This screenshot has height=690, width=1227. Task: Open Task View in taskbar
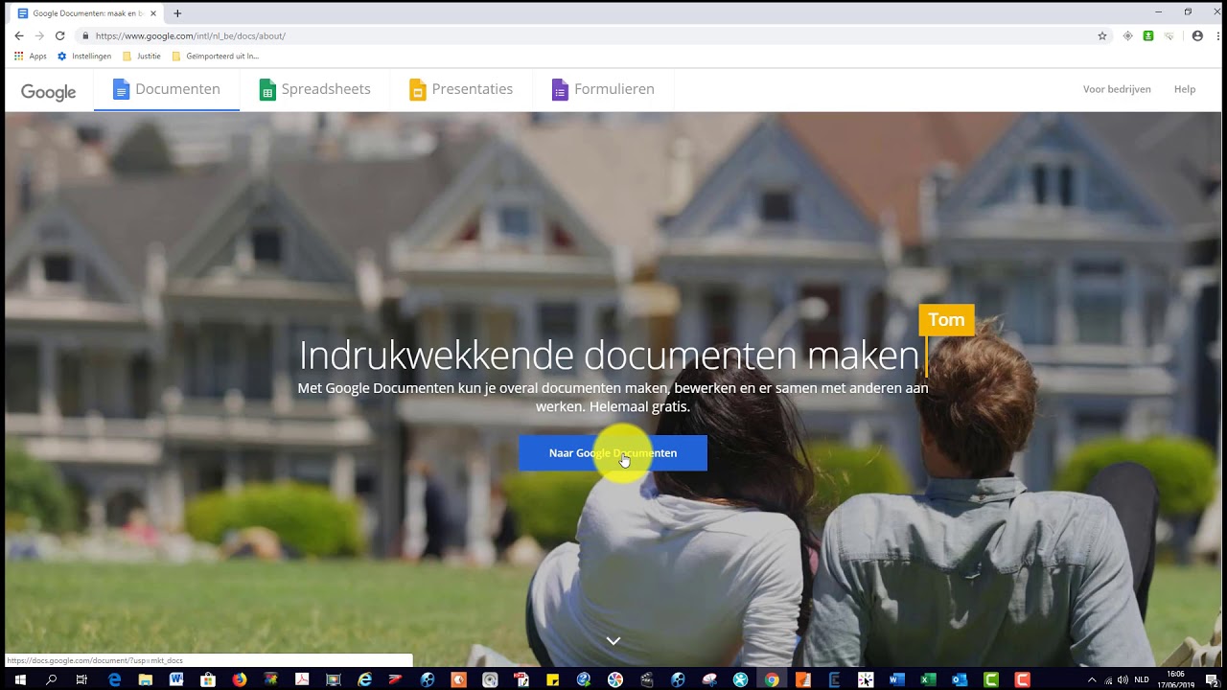82,679
